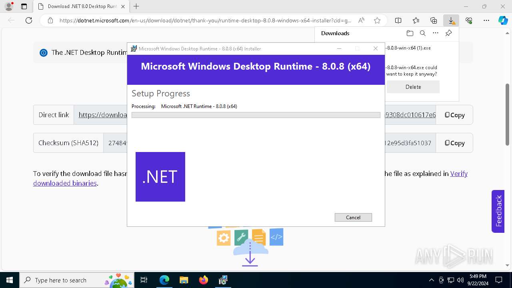This screenshot has width=512, height=288.
Task: Toggle the split screen icon
Action: 398,20
